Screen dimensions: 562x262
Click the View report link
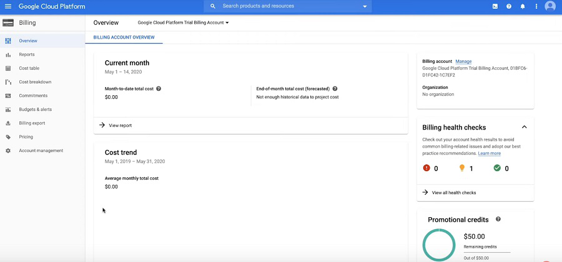120,126
